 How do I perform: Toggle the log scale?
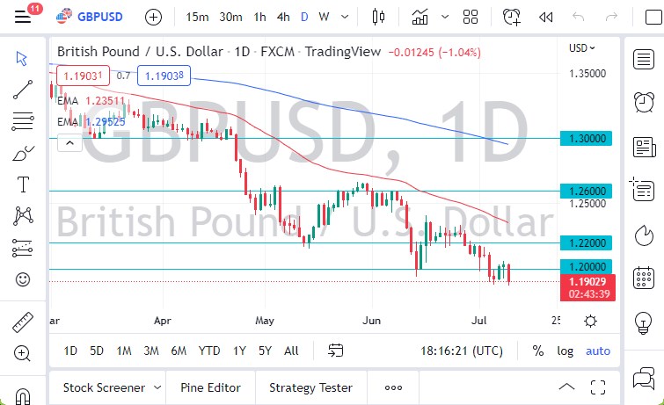[565, 351]
